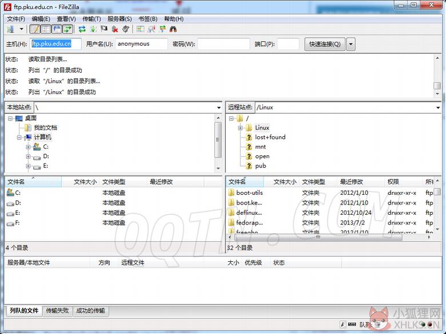Click the 快速连接(Q) button
Viewport: 446px width, 334px height.
point(325,44)
